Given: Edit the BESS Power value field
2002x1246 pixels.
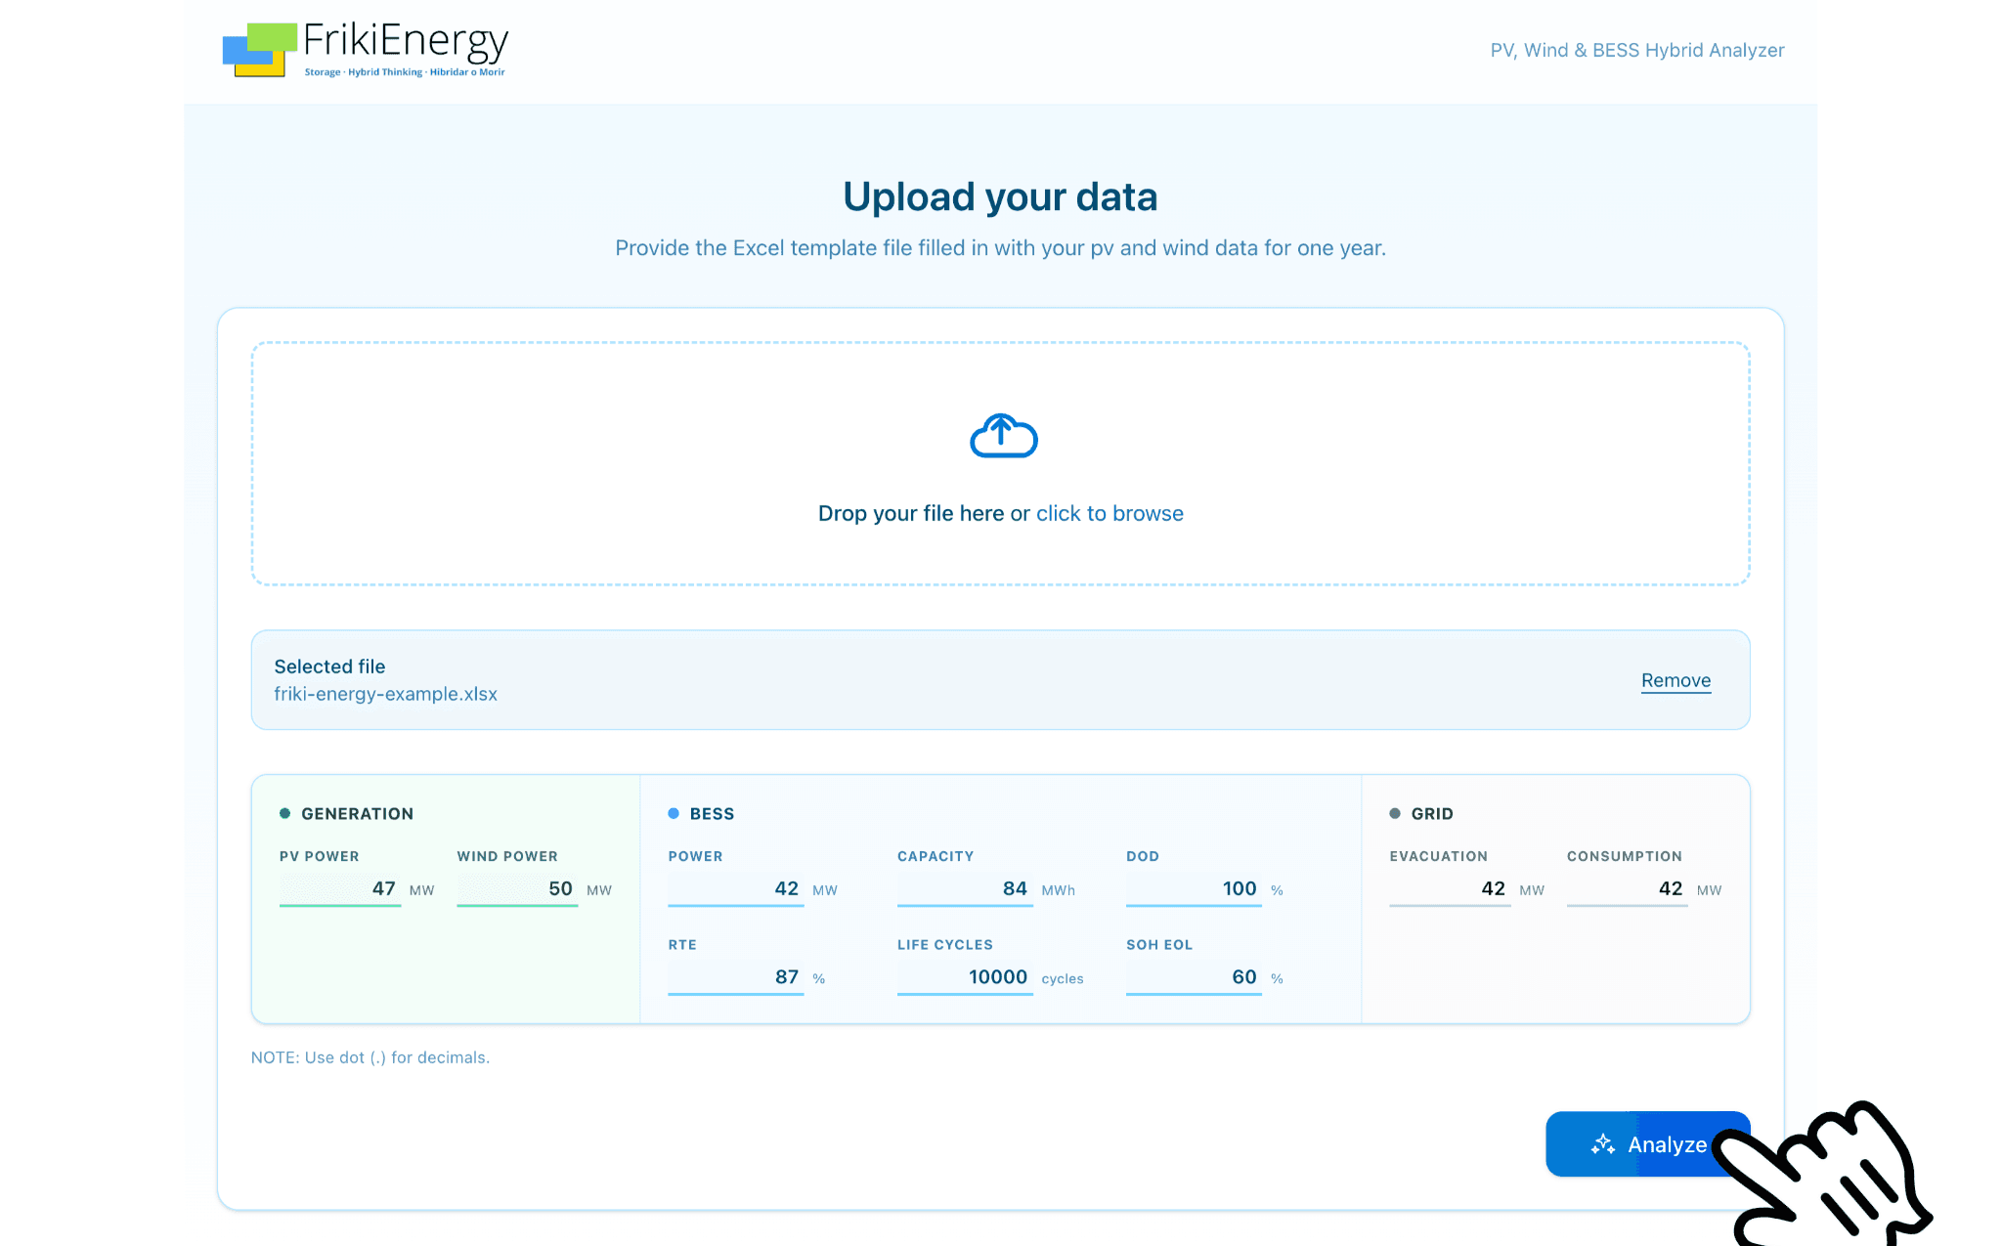Looking at the screenshot, I should [x=735, y=888].
